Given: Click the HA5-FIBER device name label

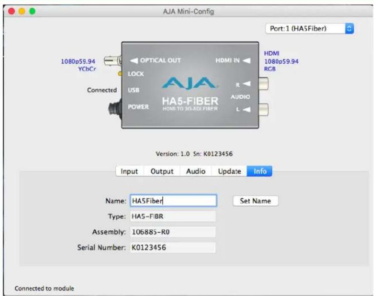Looking at the screenshot, I should coord(190,101).
